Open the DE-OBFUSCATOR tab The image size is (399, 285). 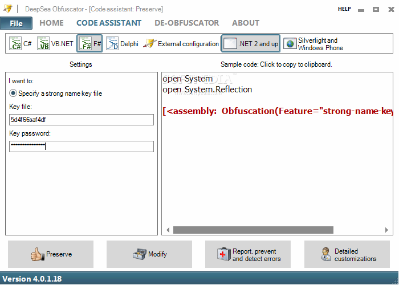(x=187, y=23)
